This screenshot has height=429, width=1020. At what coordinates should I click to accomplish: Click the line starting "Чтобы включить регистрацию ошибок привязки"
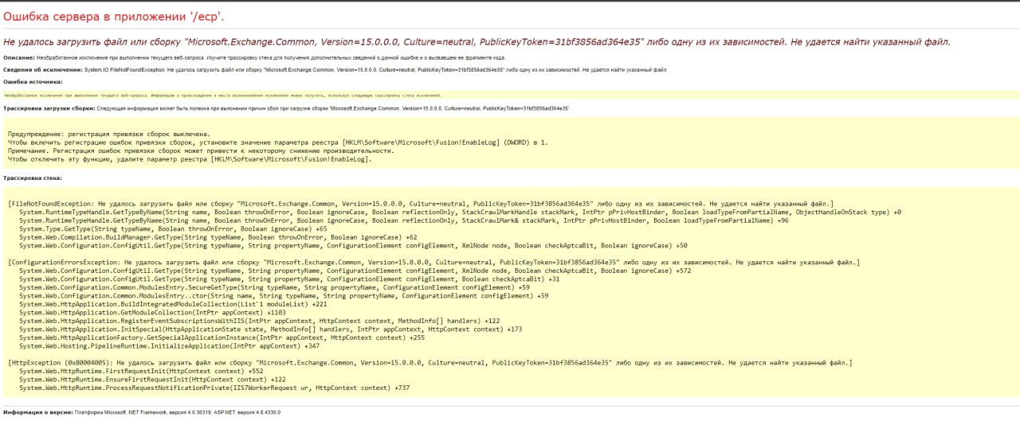[278, 142]
